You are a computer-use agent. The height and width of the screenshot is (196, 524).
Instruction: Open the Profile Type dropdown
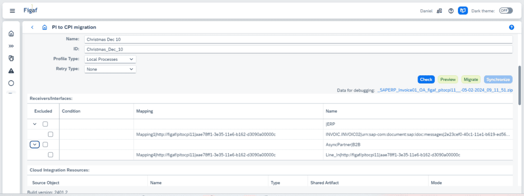[x=110, y=59]
